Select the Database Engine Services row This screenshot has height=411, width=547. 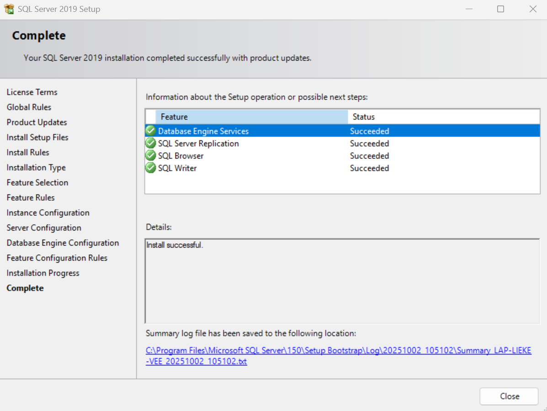tap(343, 131)
